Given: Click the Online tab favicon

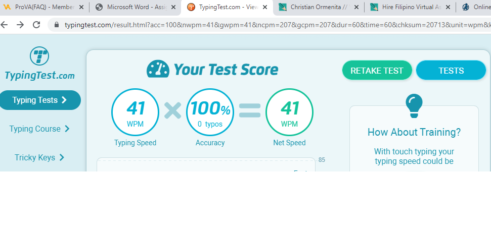Looking at the screenshot, I should pyautogui.click(x=466, y=7).
